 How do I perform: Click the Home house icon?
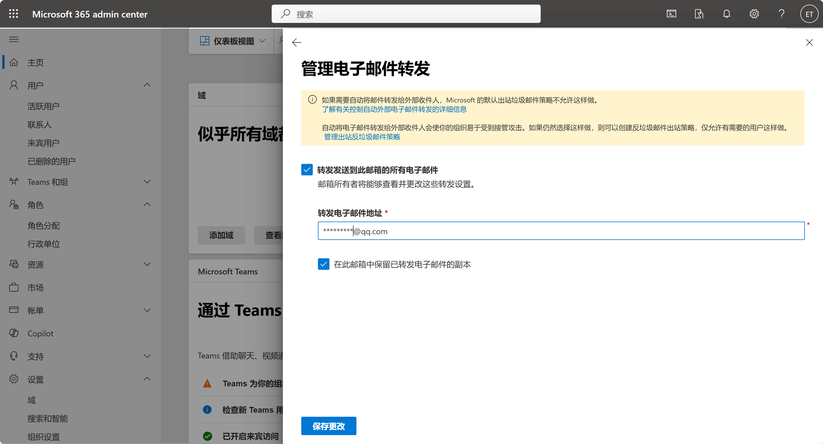point(14,62)
